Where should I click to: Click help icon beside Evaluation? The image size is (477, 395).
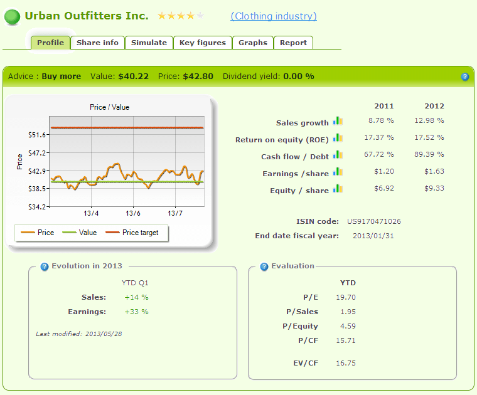tap(264, 266)
